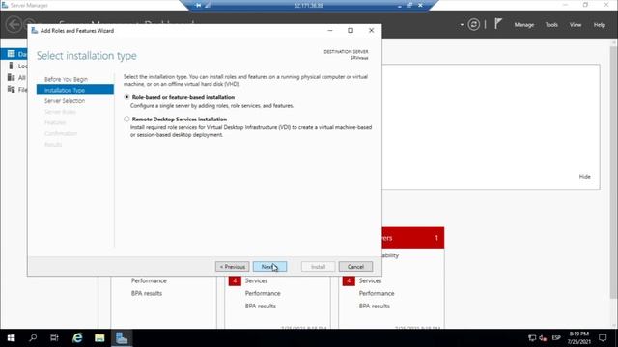This screenshot has width=618, height=347.
Task: Open Task View on taskbar
Action: [54, 338]
